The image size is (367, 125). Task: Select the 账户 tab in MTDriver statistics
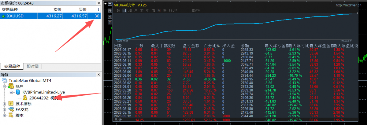coord(173,11)
